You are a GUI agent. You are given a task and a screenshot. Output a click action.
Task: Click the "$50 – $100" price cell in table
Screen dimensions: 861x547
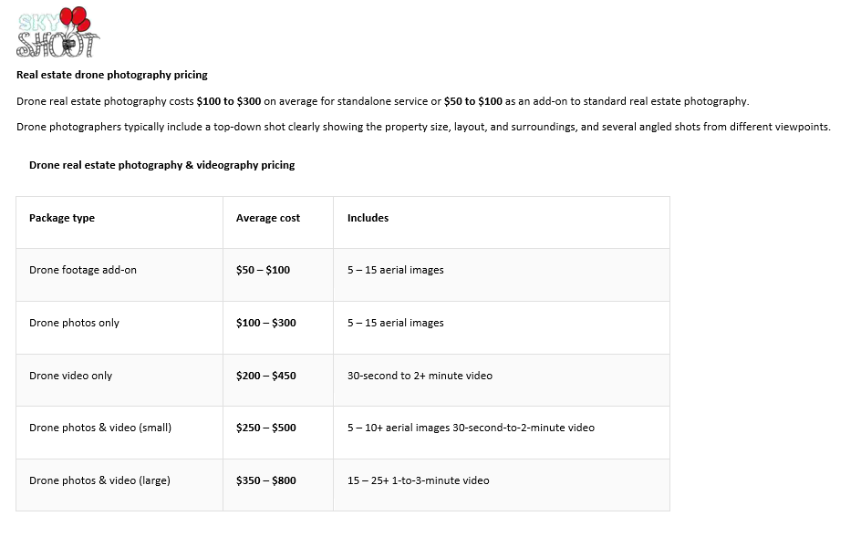point(263,270)
